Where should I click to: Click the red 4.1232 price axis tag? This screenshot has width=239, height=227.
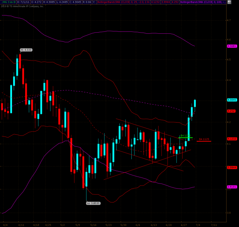[231, 139]
